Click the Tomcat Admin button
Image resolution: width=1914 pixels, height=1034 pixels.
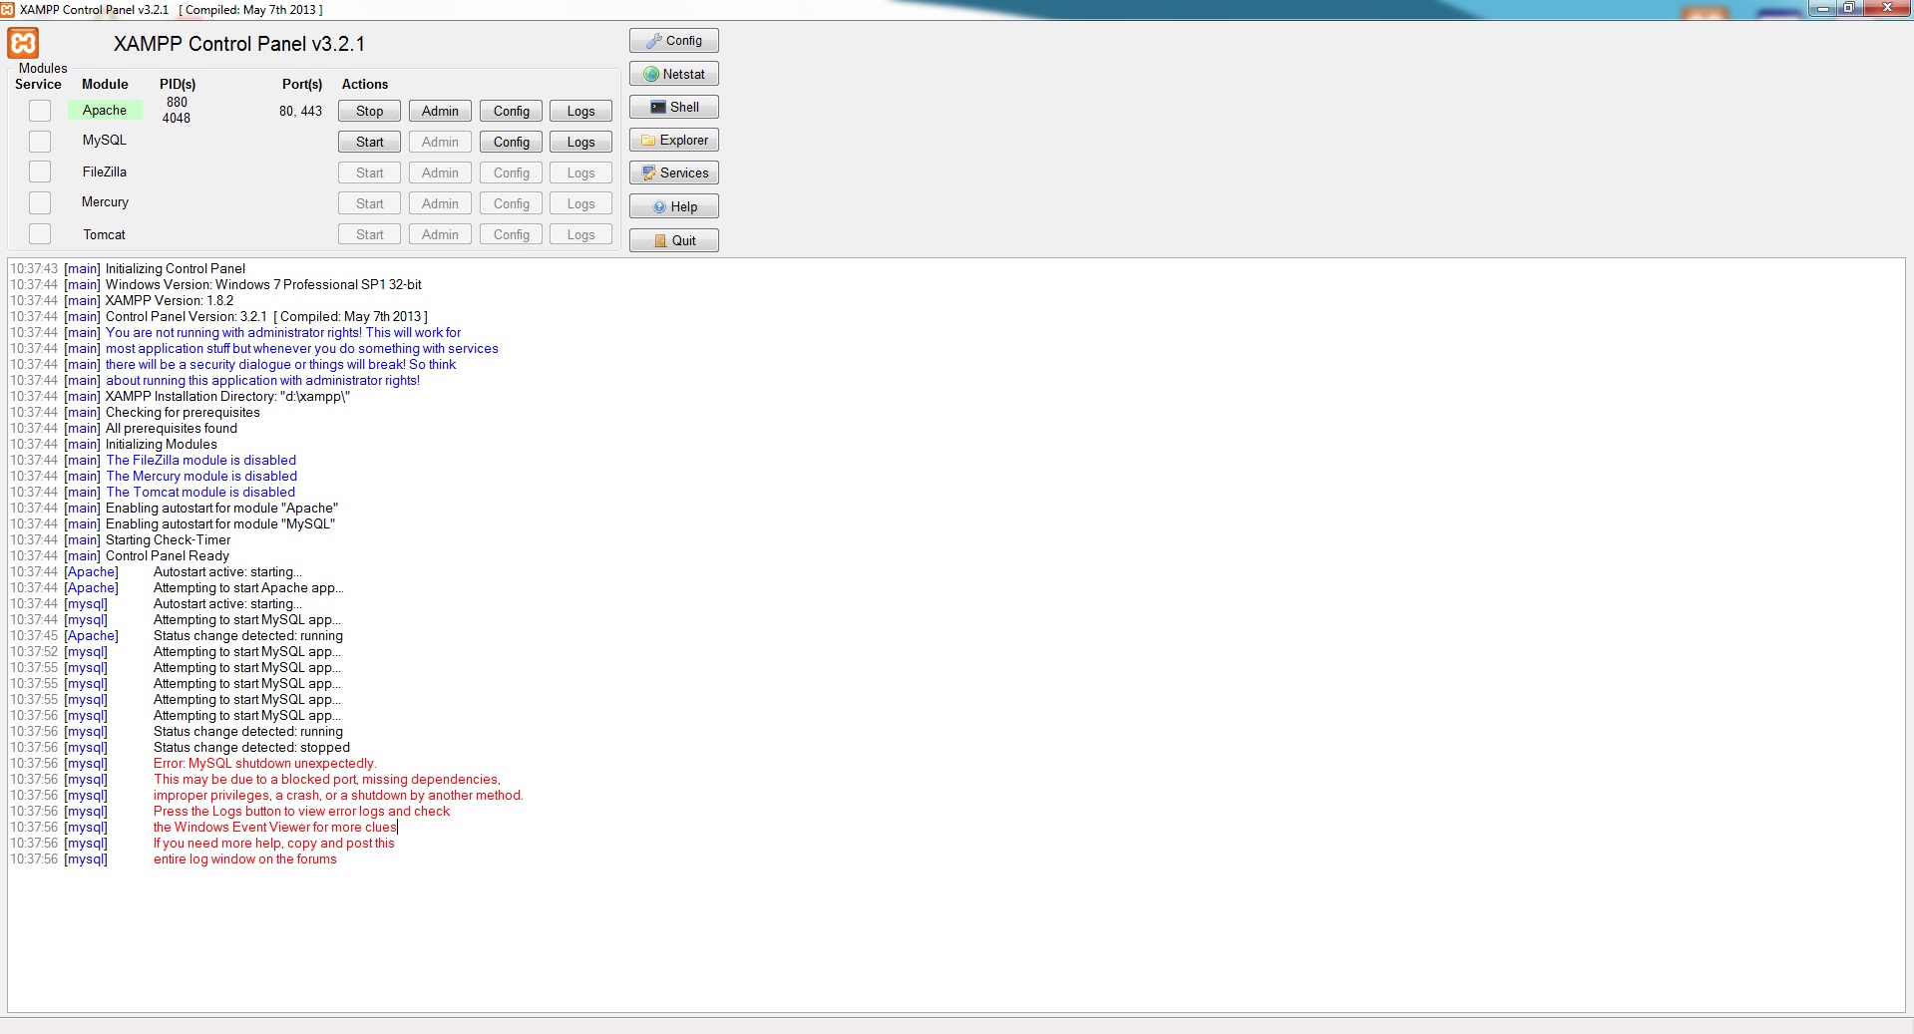point(440,234)
